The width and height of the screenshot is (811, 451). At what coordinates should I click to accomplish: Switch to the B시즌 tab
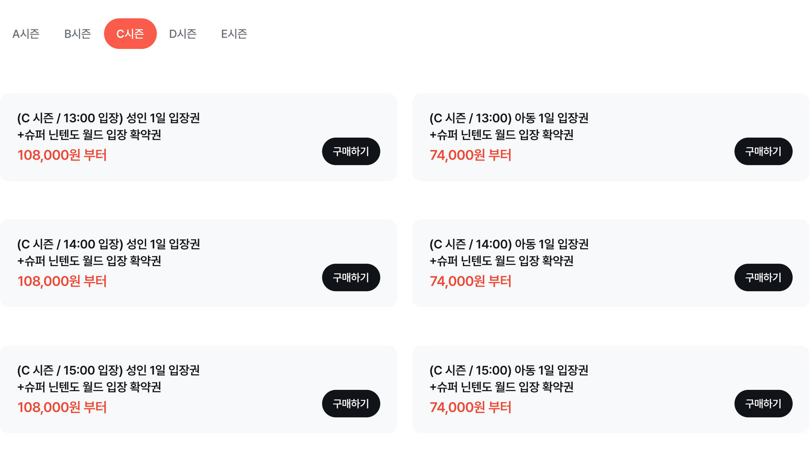coord(78,34)
